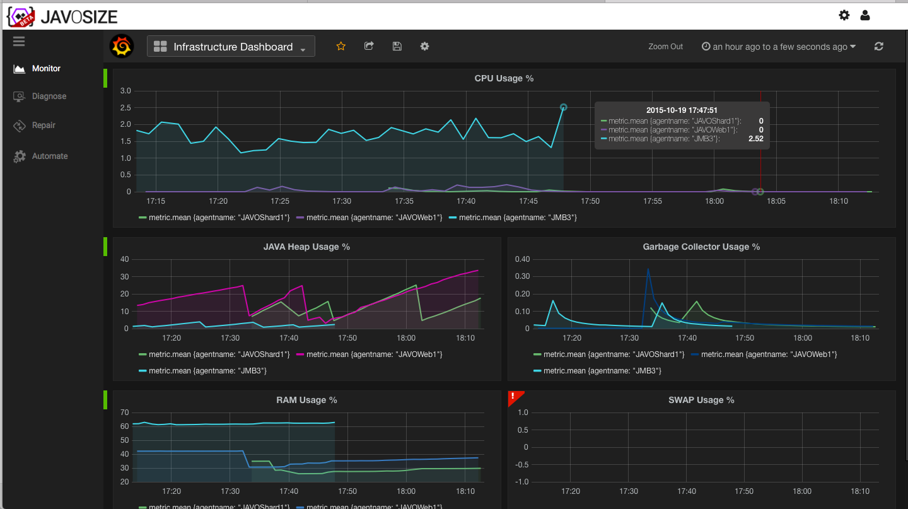Image resolution: width=908 pixels, height=509 pixels.
Task: Open the user profile icon
Action: (865, 15)
